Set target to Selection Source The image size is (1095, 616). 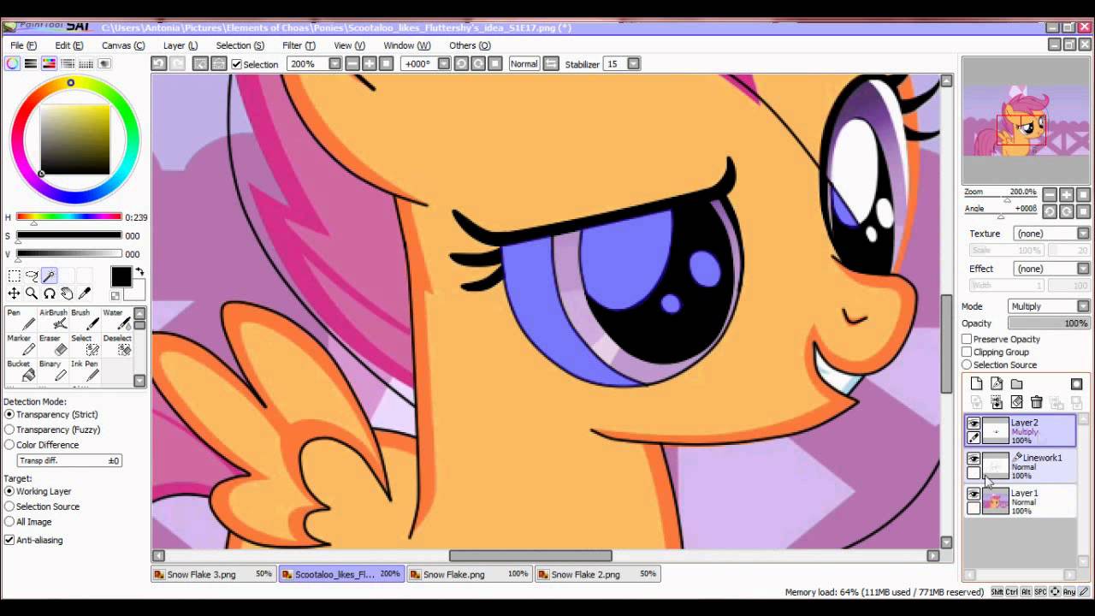point(9,506)
